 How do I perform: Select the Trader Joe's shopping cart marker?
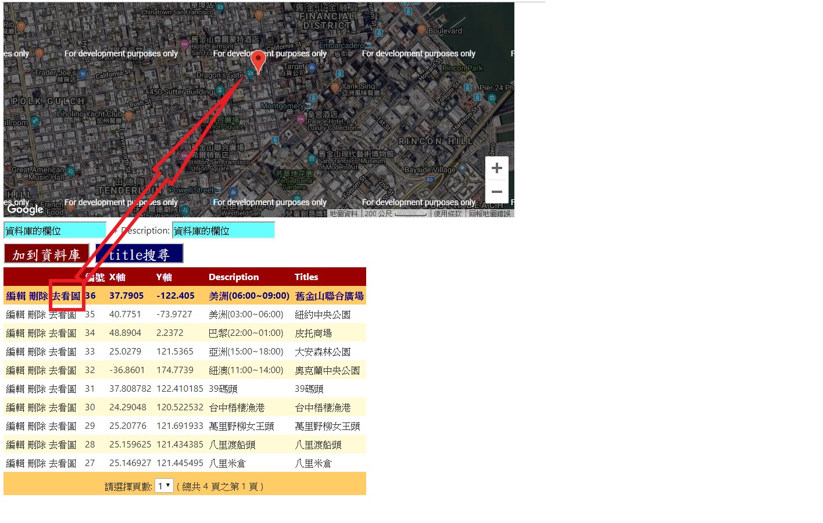pos(83,74)
